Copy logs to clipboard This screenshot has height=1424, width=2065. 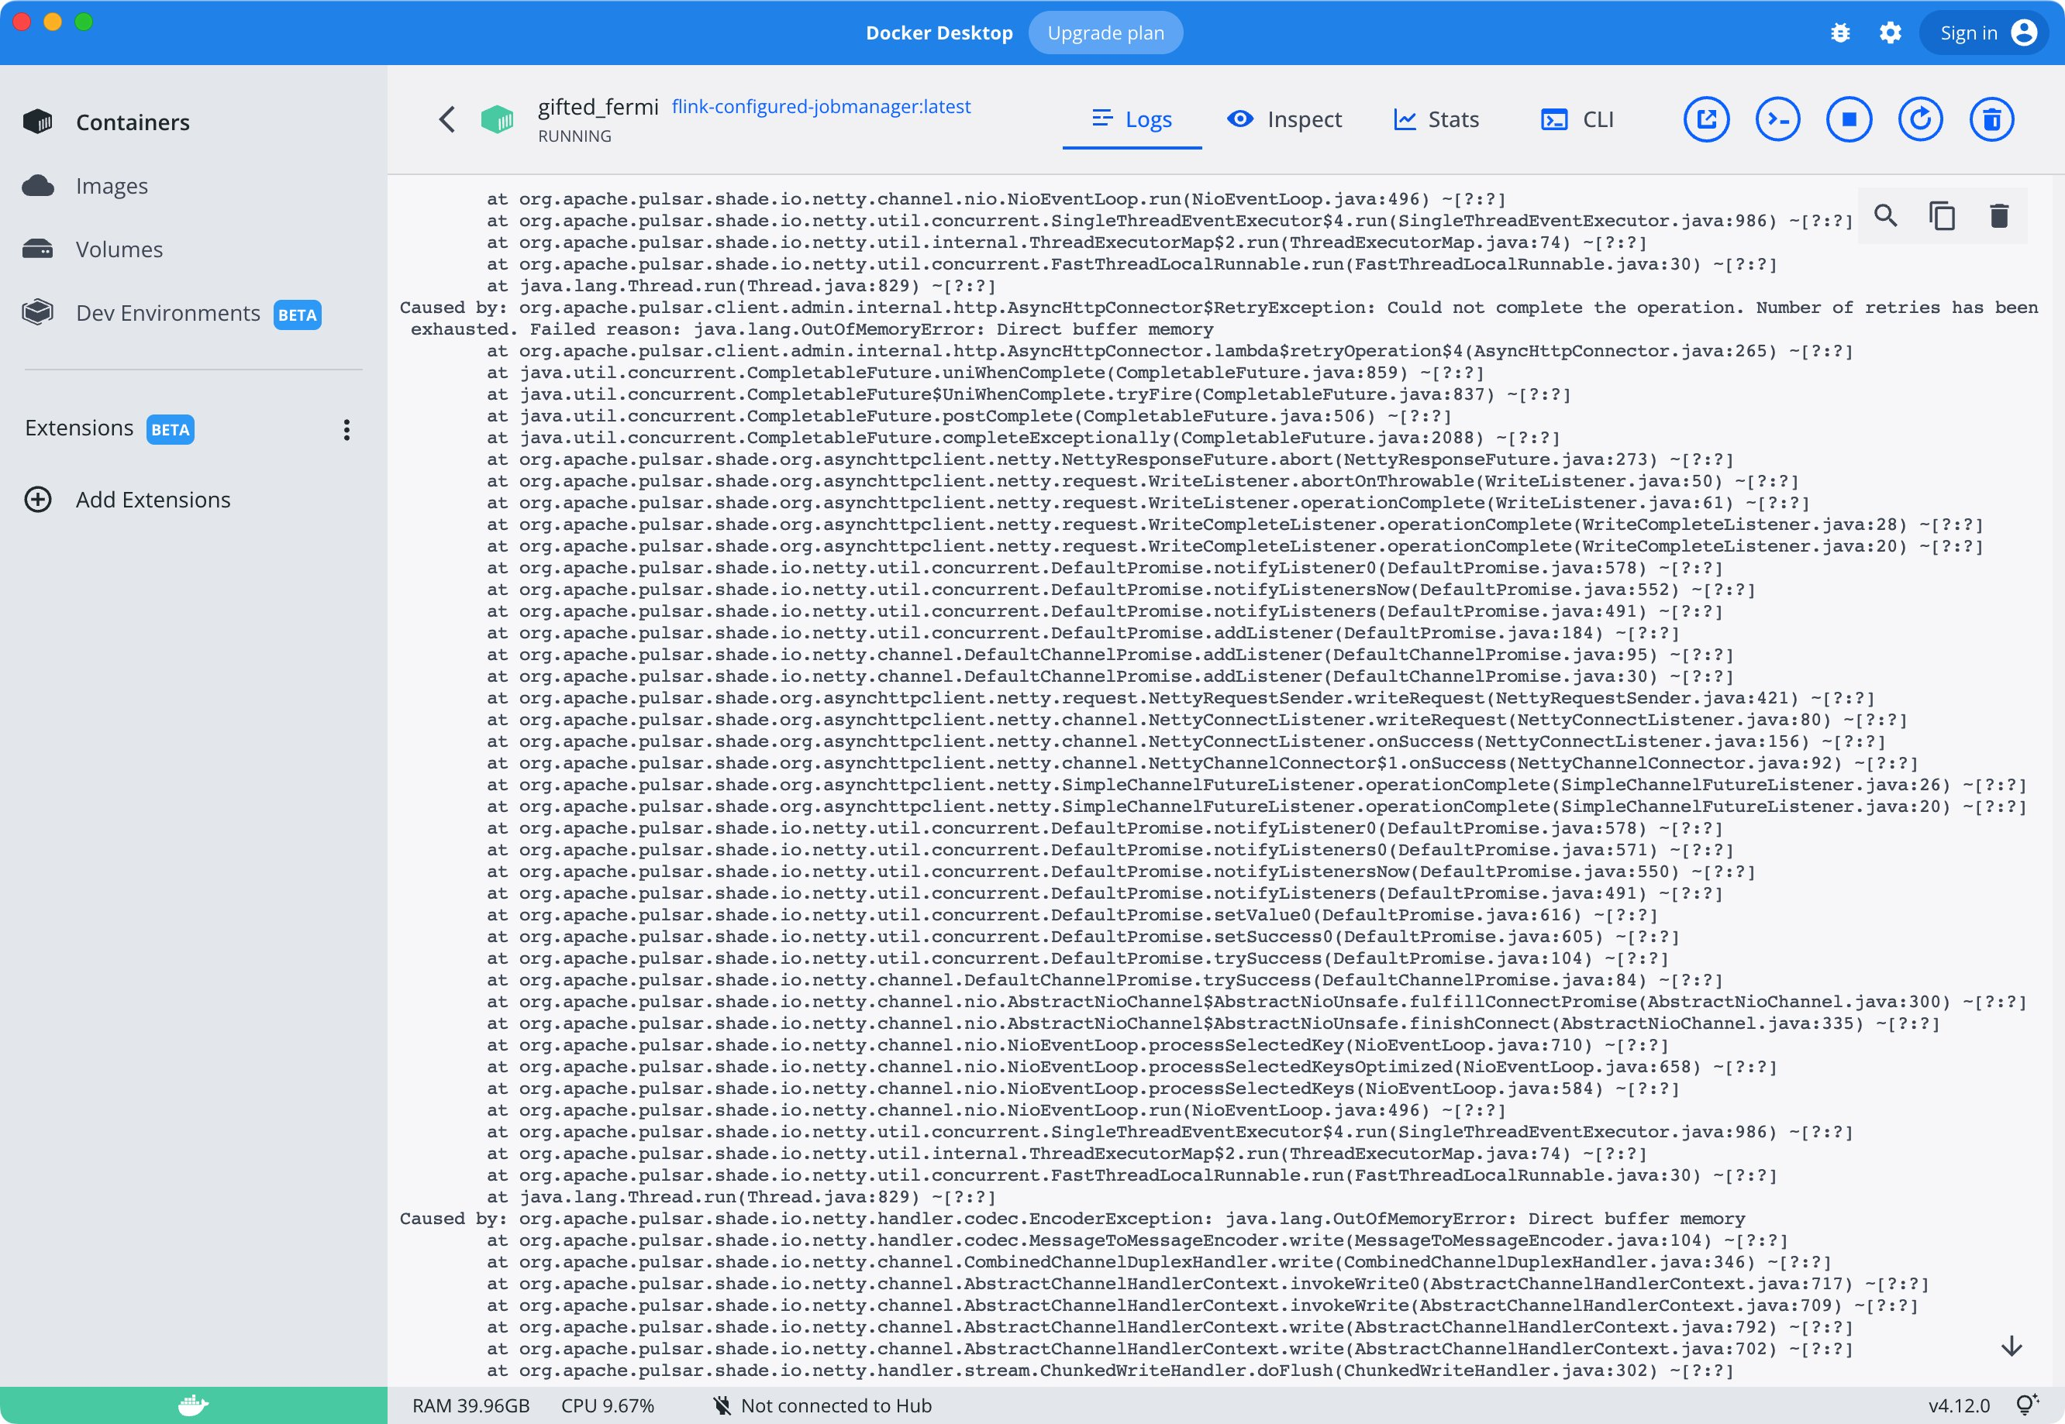pyautogui.click(x=1942, y=216)
